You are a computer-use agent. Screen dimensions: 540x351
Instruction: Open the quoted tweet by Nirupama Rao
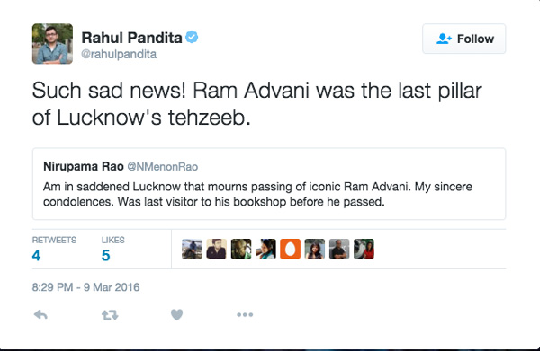269,184
